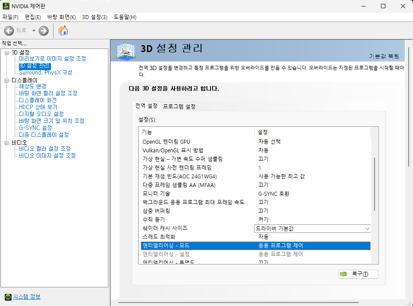Click 사용 가능한 최고 값 setting value

282,176
